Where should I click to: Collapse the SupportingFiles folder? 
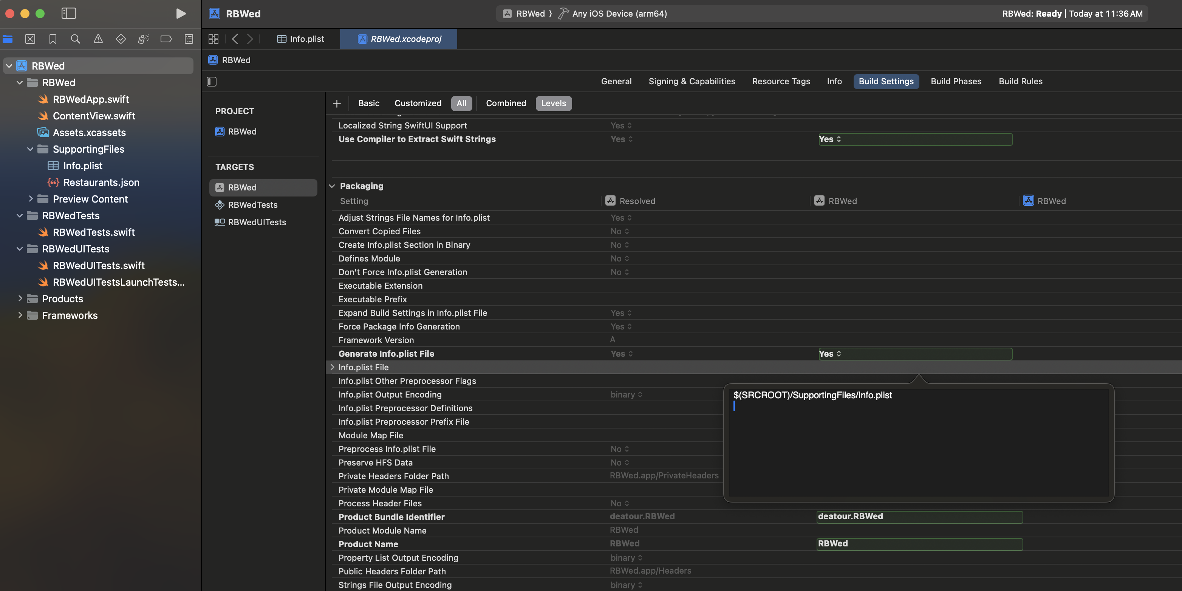30,149
